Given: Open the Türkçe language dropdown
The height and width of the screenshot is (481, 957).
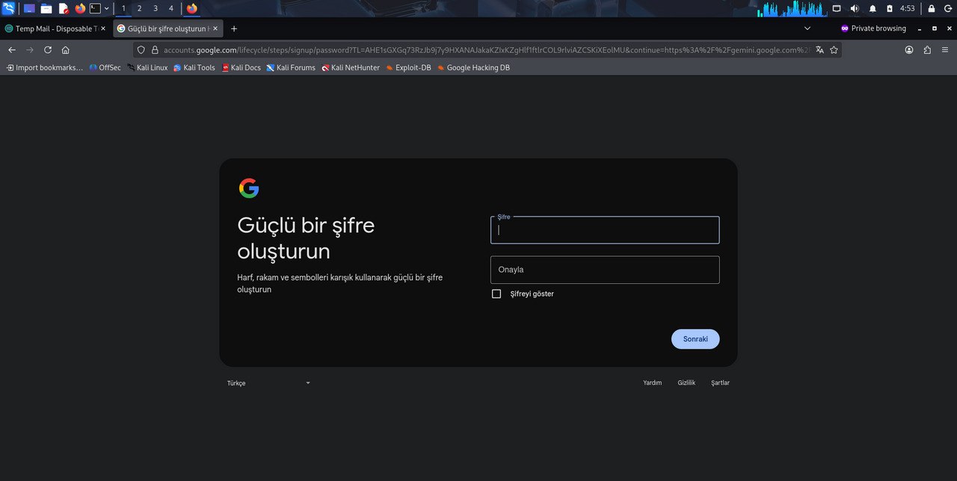Looking at the screenshot, I should tap(268, 383).
